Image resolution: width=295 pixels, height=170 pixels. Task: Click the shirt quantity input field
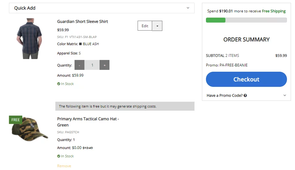click(92, 65)
